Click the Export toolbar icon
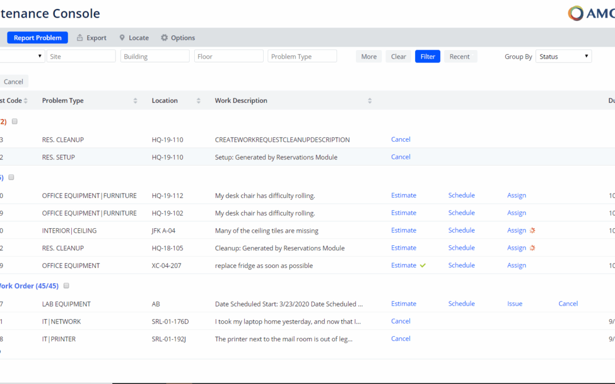Image resolution: width=615 pixels, height=384 pixels. click(80, 38)
